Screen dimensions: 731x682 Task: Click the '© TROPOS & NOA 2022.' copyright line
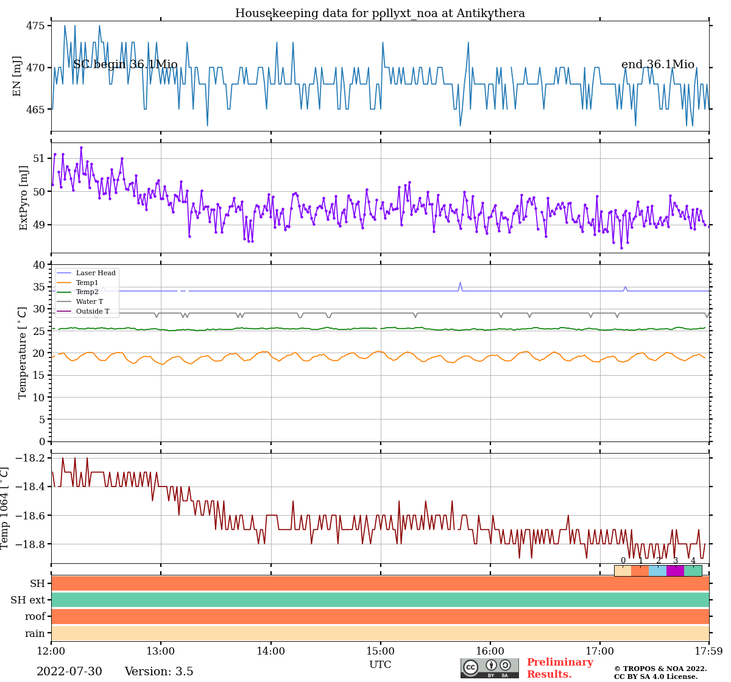(x=660, y=669)
